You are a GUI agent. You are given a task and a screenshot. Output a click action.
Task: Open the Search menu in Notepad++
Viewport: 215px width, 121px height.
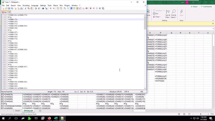(13, 5)
